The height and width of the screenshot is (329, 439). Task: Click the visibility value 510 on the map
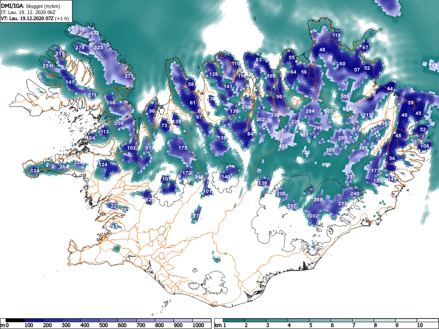pyautogui.click(x=80, y=29)
